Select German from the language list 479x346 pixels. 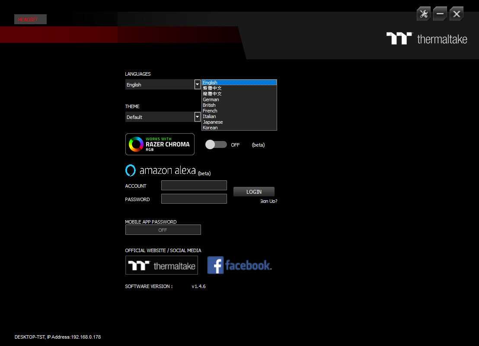click(x=211, y=99)
